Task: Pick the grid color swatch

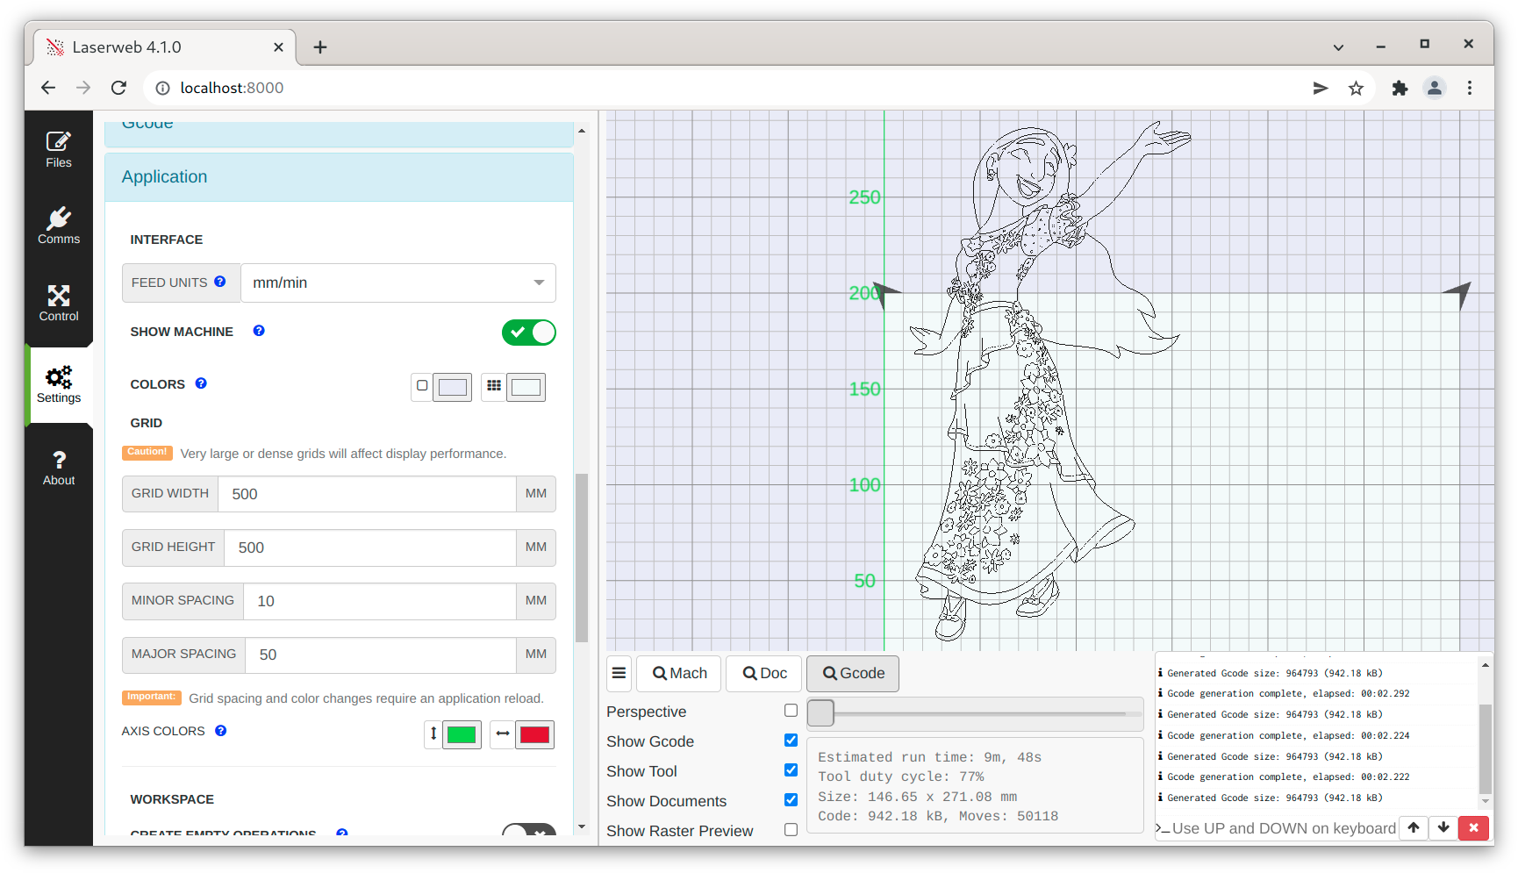Action: pos(526,387)
